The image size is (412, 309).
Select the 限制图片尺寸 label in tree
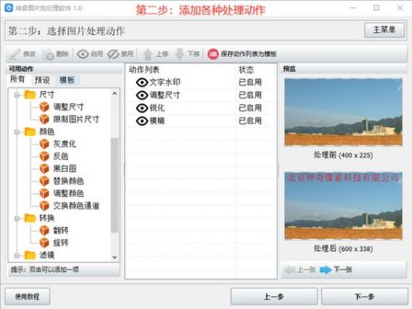click(x=77, y=120)
